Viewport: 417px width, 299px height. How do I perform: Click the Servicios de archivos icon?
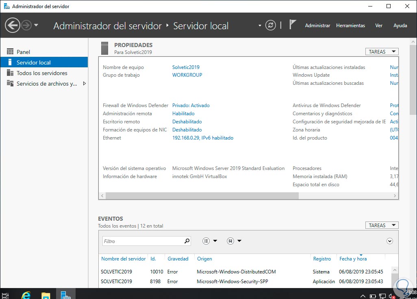[10, 84]
